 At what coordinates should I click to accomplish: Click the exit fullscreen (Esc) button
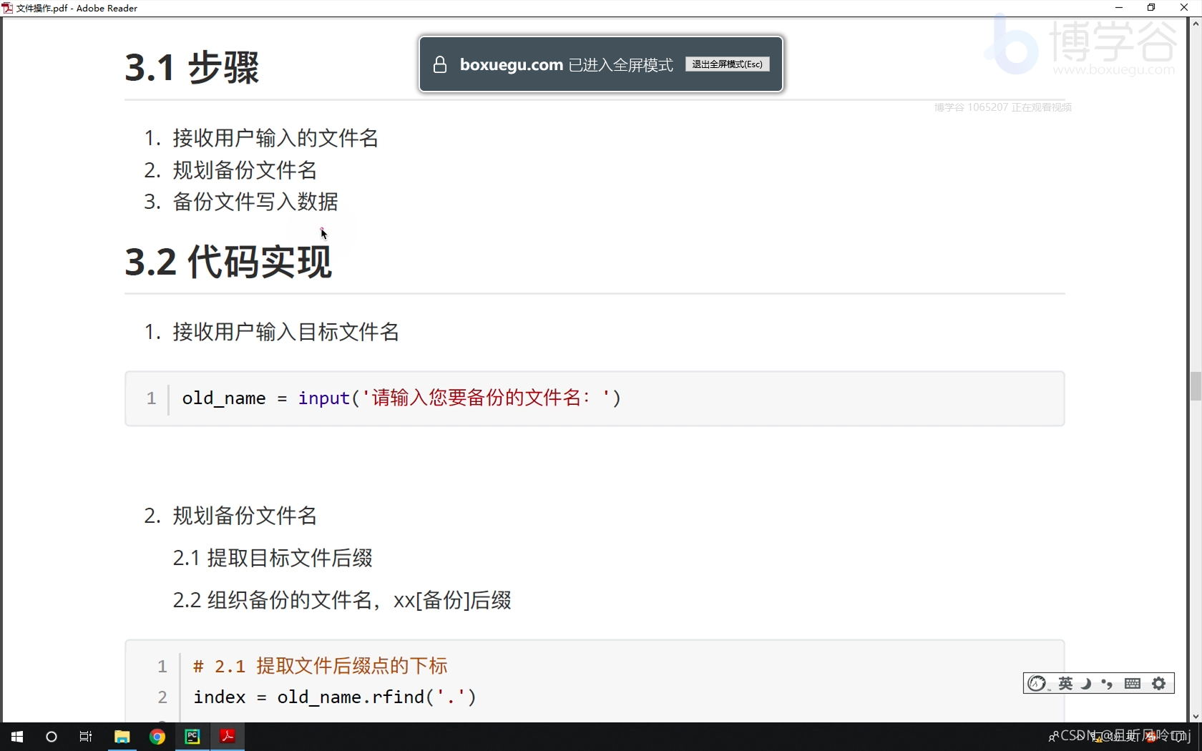tap(728, 64)
